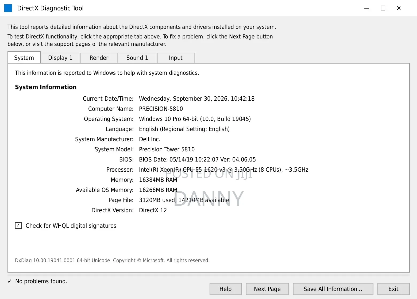Switch to the Display 1 tab
This screenshot has height=299, width=417.
click(60, 58)
